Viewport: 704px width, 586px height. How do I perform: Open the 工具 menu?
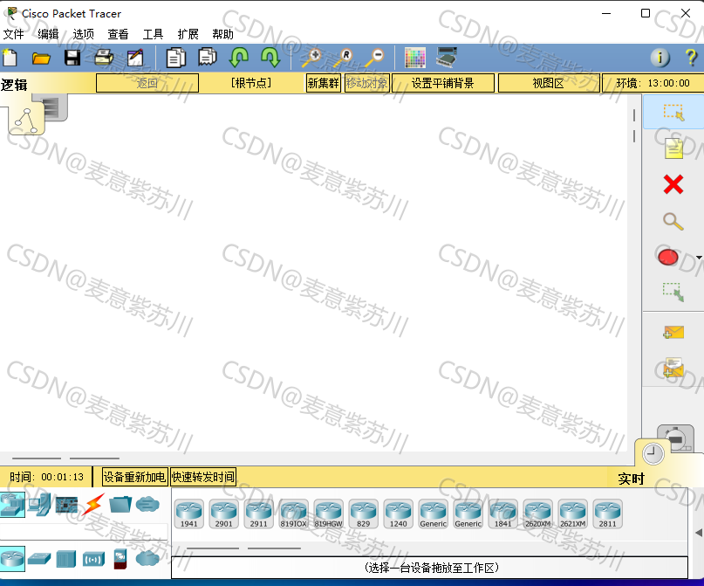[153, 34]
